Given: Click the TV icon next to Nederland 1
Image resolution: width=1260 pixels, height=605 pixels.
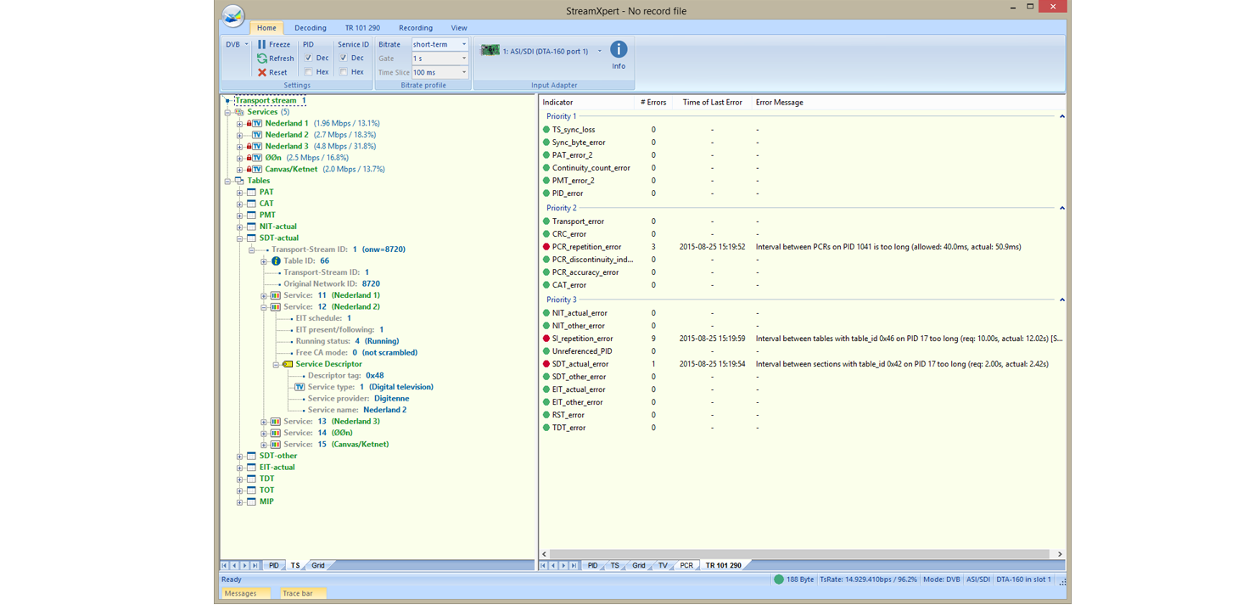Looking at the screenshot, I should [256, 123].
